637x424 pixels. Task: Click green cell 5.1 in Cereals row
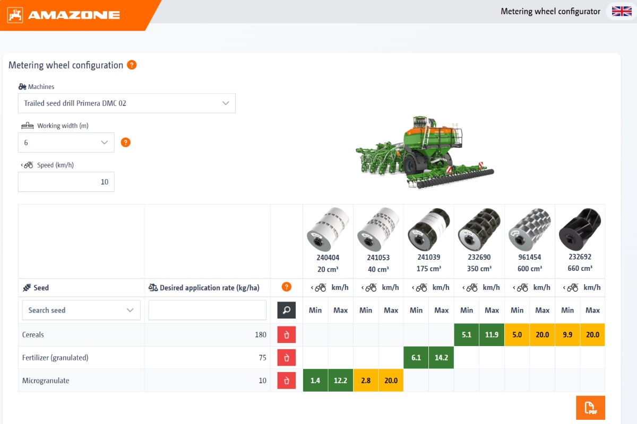pos(467,335)
